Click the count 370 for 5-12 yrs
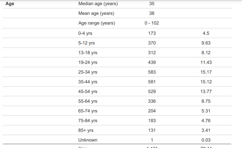Image resolution: width=242 pixels, height=148 pixels. (152, 43)
